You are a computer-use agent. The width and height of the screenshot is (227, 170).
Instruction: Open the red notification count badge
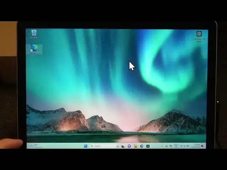202,146
